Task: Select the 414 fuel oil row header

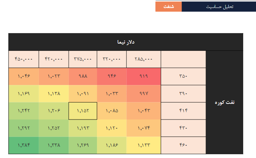Action: coord(183,111)
